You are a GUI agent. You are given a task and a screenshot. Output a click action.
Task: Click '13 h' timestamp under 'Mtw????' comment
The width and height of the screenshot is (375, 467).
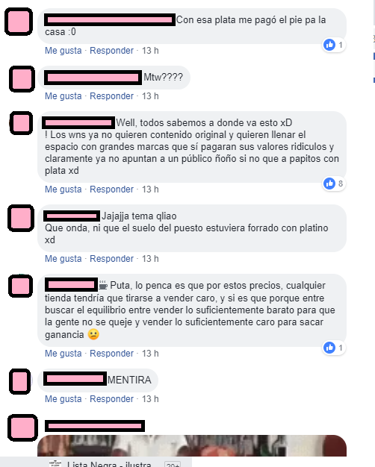tap(150, 96)
